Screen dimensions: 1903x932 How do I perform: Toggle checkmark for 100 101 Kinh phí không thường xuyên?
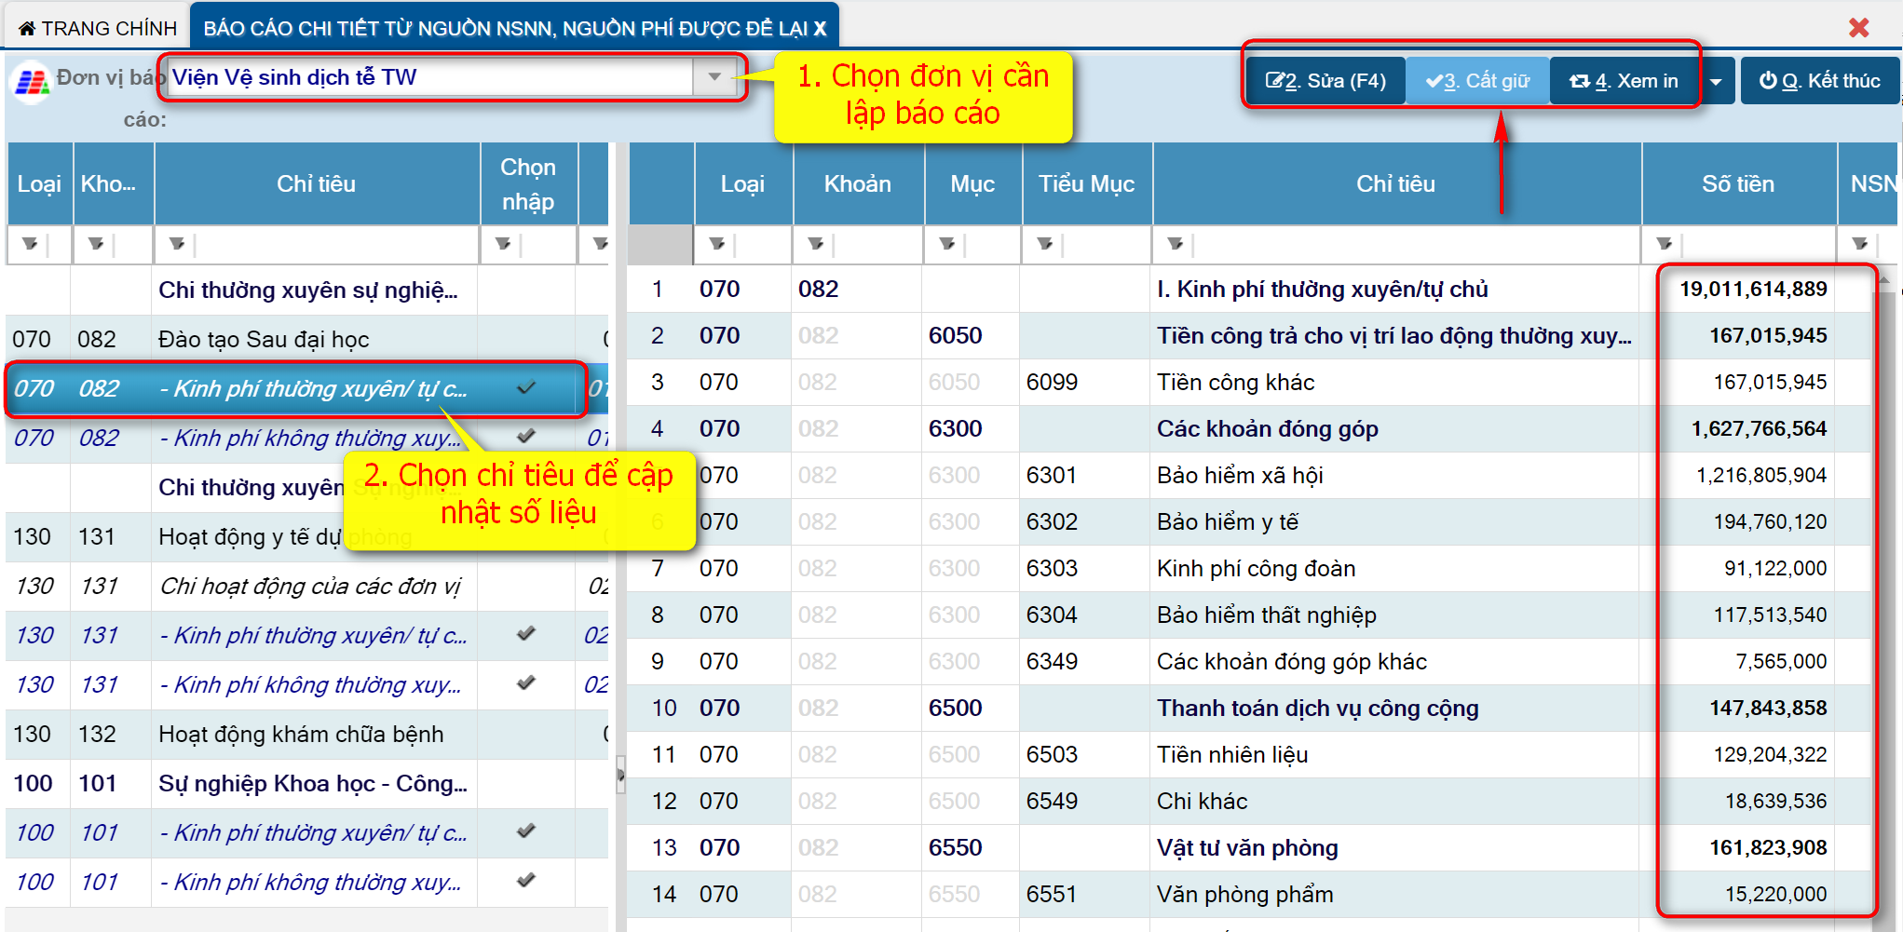pos(526,880)
